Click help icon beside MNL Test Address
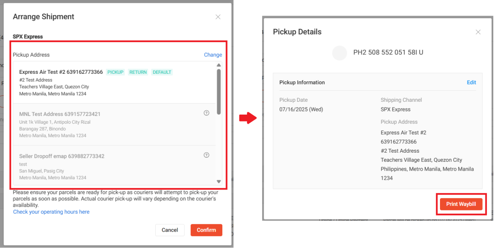Image resolution: width=496 pixels, height=248 pixels. click(206, 113)
